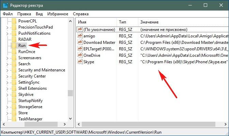The height and width of the screenshot is (136, 229).
Task: Select the EPLTarget\P000... value name
Action: coord(99,49)
